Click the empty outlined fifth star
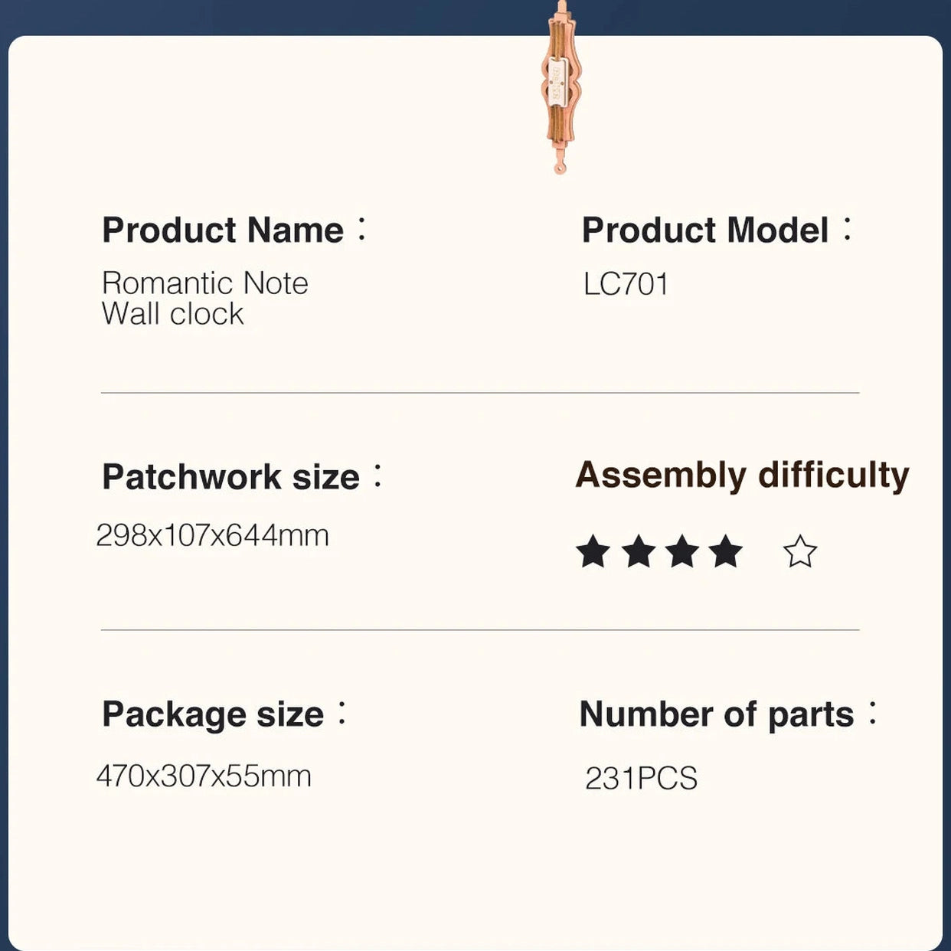The height and width of the screenshot is (951, 951). [800, 551]
